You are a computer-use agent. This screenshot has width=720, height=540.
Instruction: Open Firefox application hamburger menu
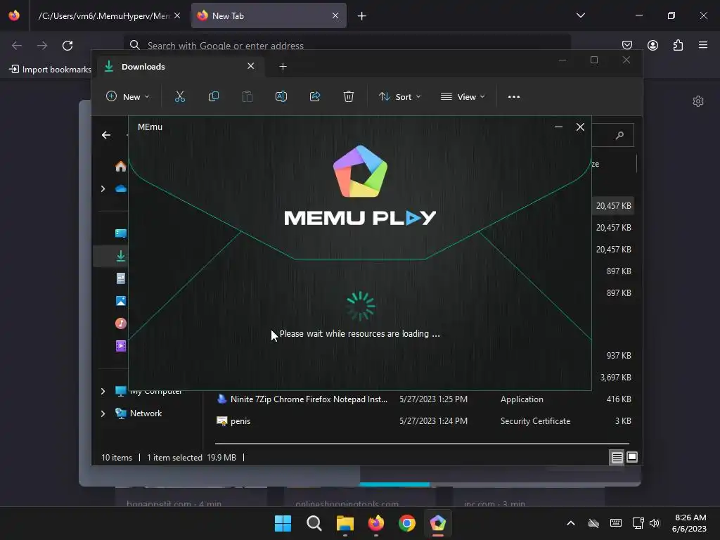703,45
